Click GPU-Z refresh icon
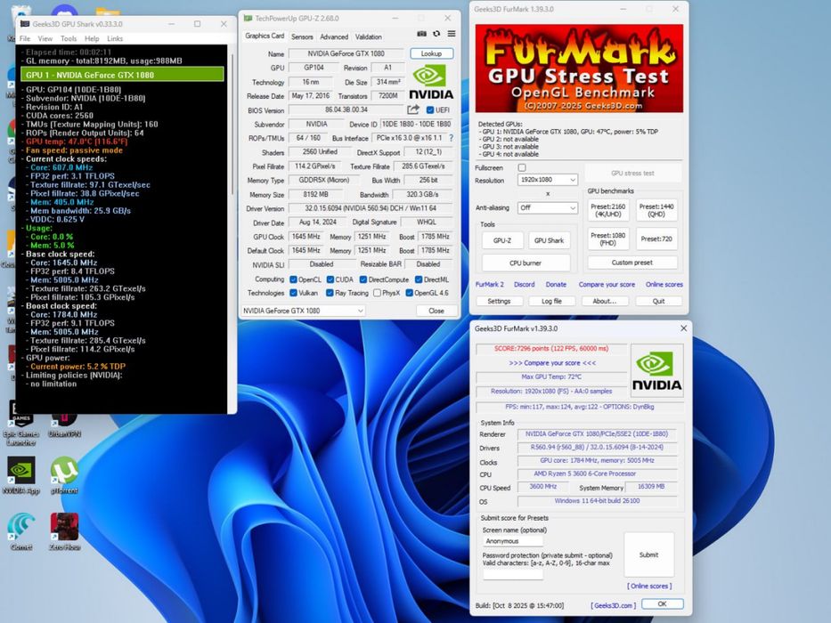The height and width of the screenshot is (623, 831). pos(436,34)
